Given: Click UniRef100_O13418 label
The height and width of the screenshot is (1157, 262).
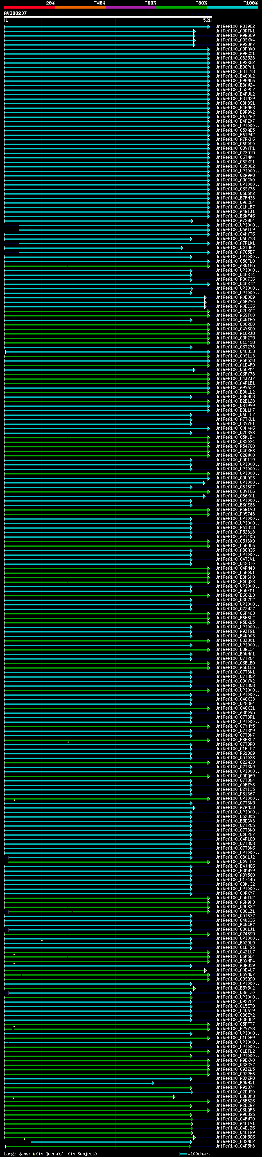Looking at the screenshot, I should click(x=235, y=342).
